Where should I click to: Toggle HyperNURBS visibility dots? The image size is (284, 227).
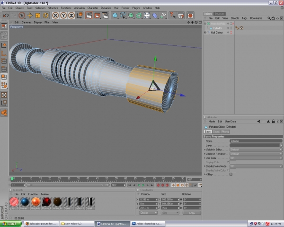231,24
